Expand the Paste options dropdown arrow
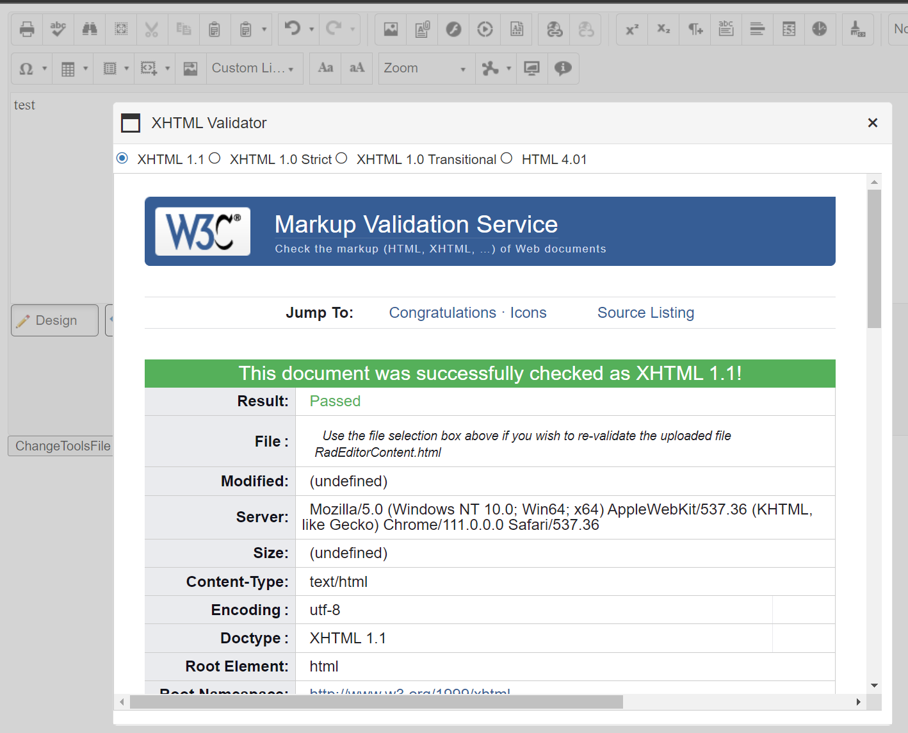This screenshot has width=908, height=733. tap(264, 29)
